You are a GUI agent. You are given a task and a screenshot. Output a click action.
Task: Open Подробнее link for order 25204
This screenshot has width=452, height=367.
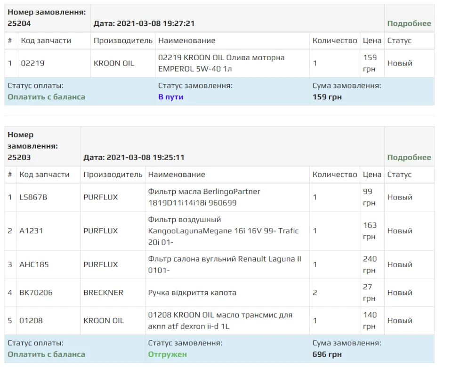(x=409, y=24)
